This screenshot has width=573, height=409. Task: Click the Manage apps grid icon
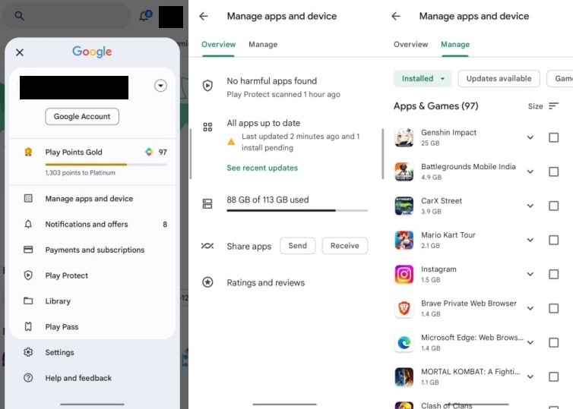pyautogui.click(x=28, y=198)
